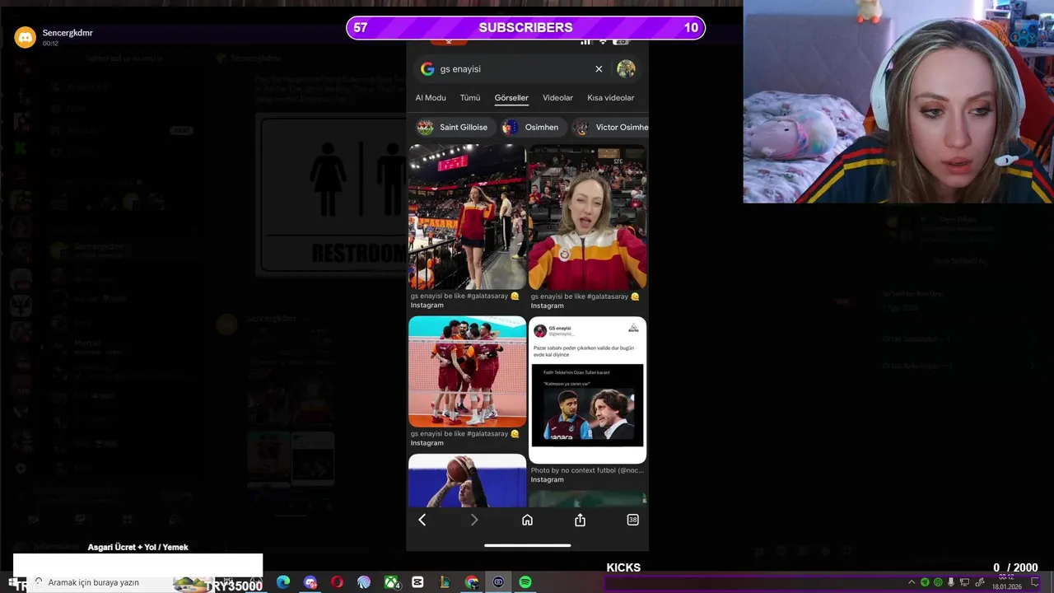Open the volleyball players huddle image
This screenshot has height=593, width=1054.
click(467, 371)
